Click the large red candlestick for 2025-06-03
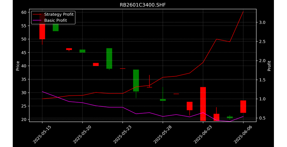The width and height of the screenshot is (287, 147). pyautogui.click(x=203, y=104)
